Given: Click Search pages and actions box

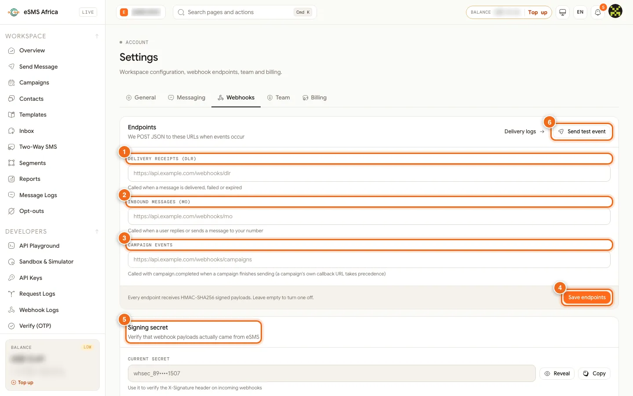Looking at the screenshot, I should 244,12.
